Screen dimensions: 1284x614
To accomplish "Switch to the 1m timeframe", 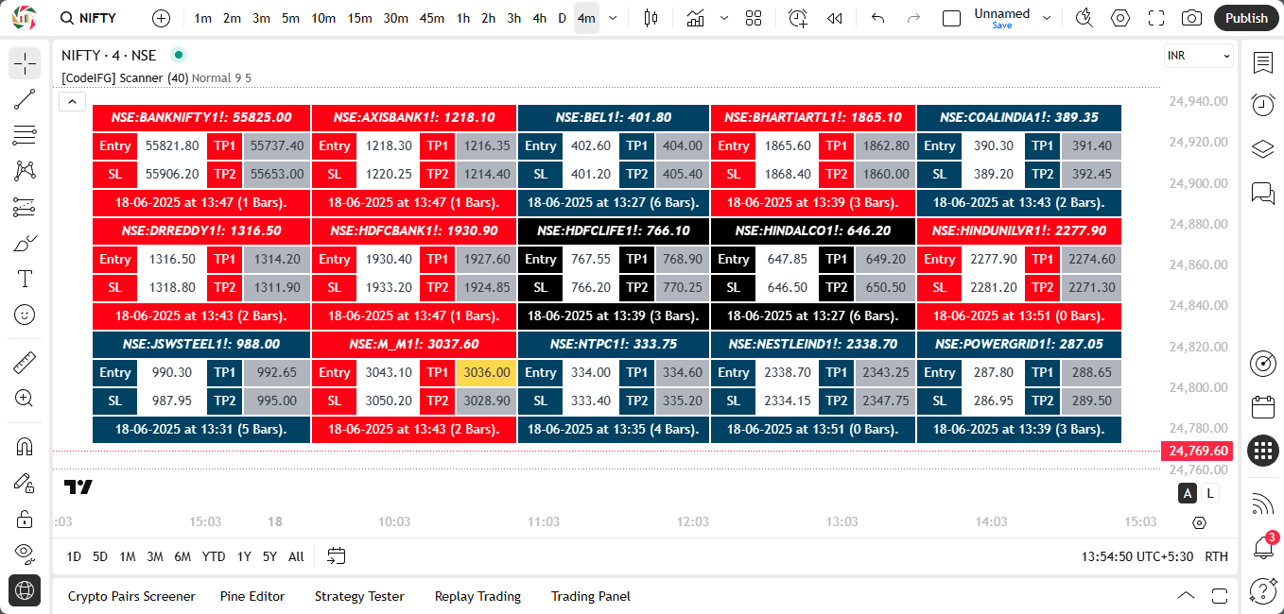I will click(x=202, y=18).
